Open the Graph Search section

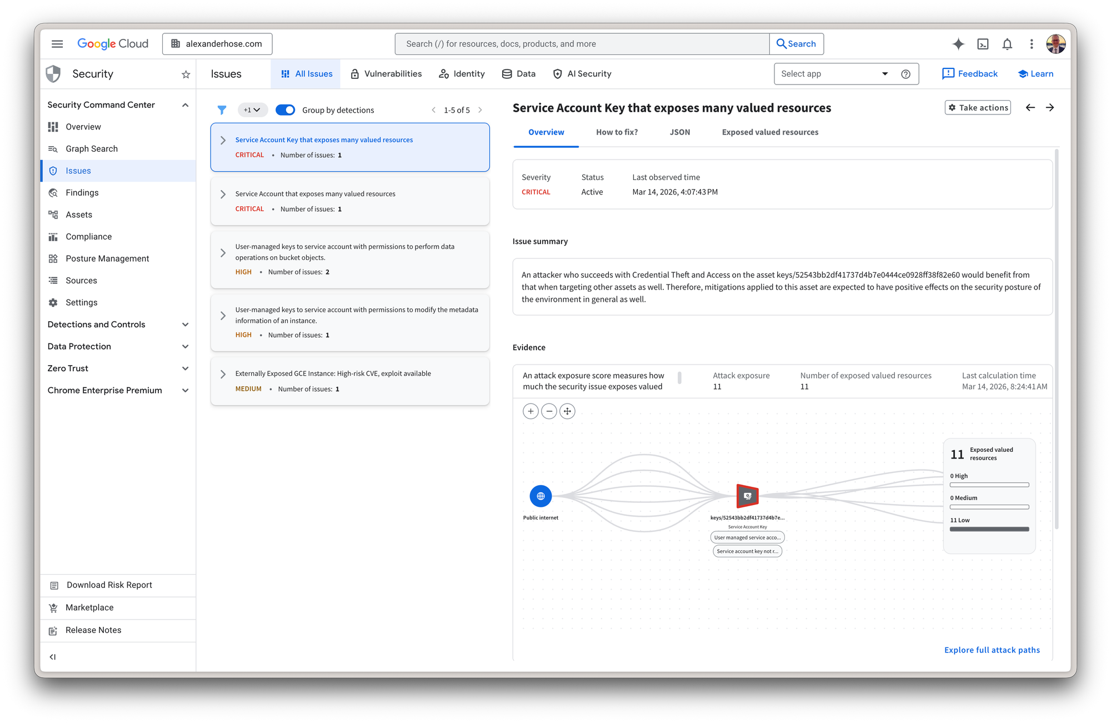[x=91, y=148]
